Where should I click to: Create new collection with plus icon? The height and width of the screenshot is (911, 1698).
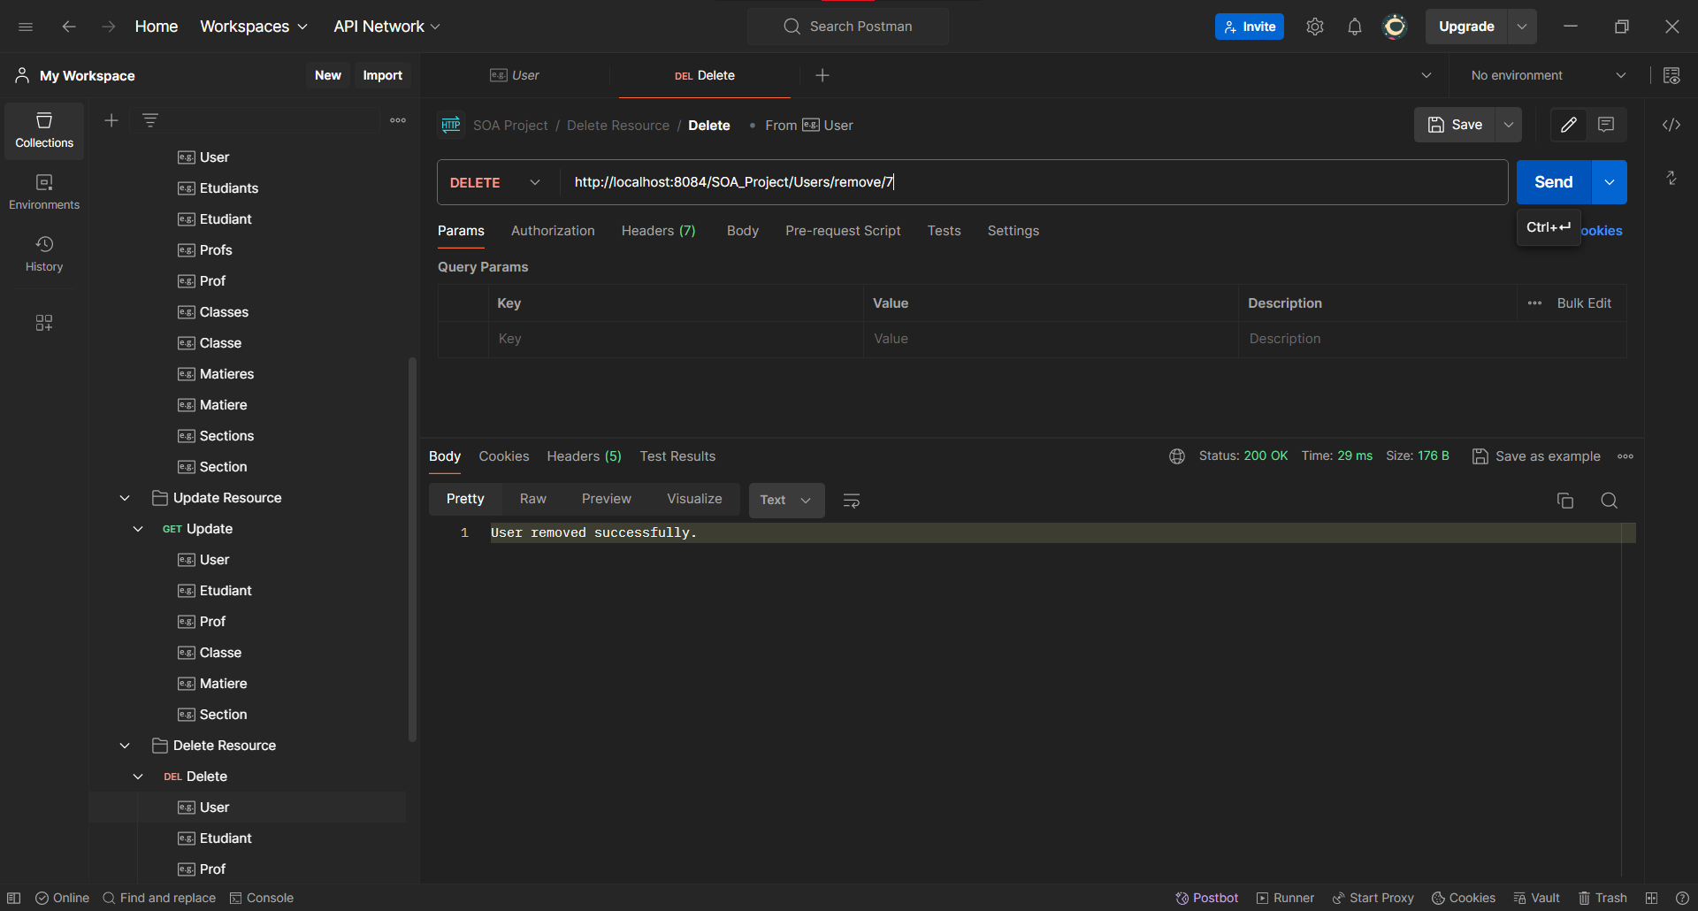tap(111, 120)
